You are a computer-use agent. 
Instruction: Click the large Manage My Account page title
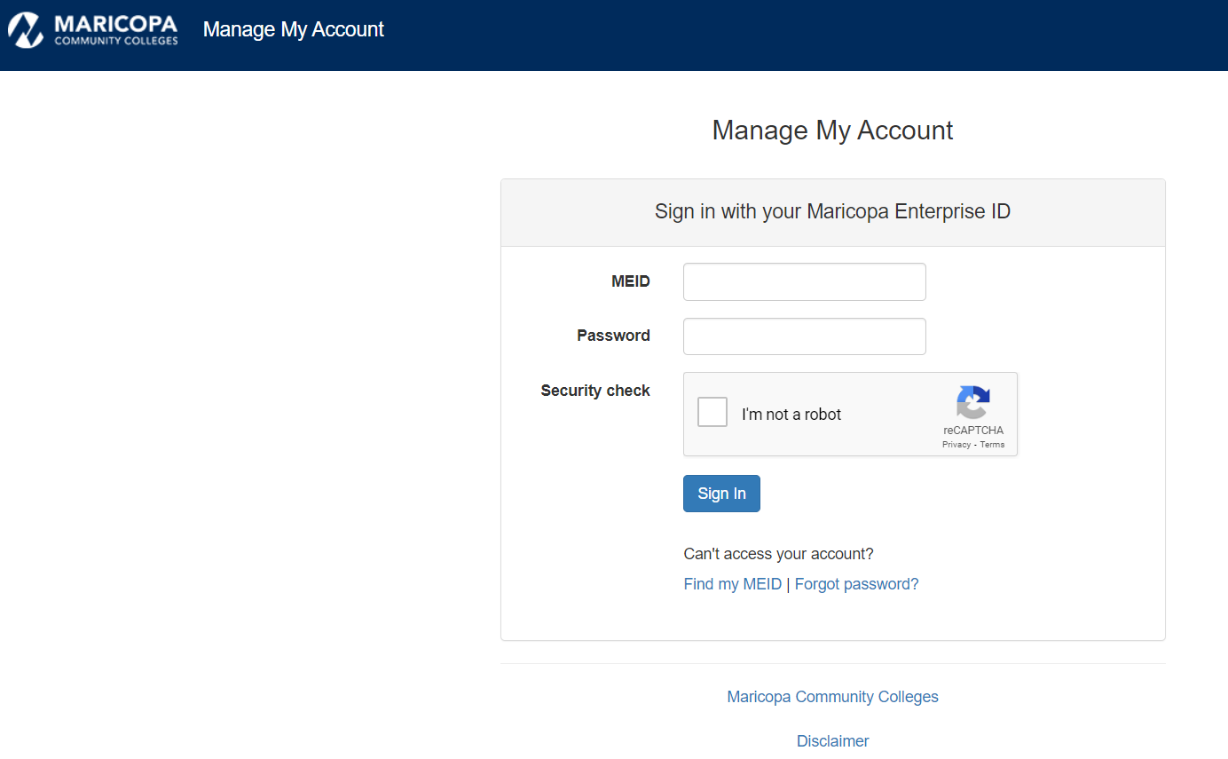point(832,130)
